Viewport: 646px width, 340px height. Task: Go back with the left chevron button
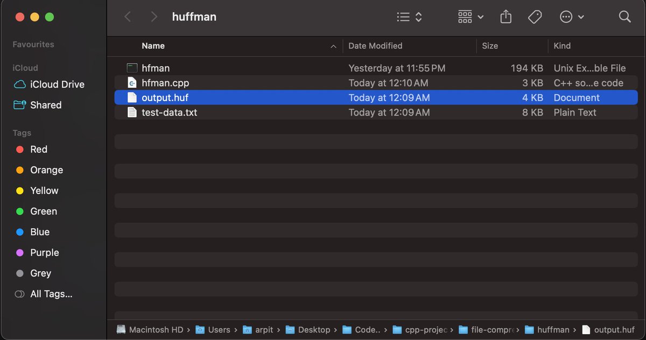(128, 17)
